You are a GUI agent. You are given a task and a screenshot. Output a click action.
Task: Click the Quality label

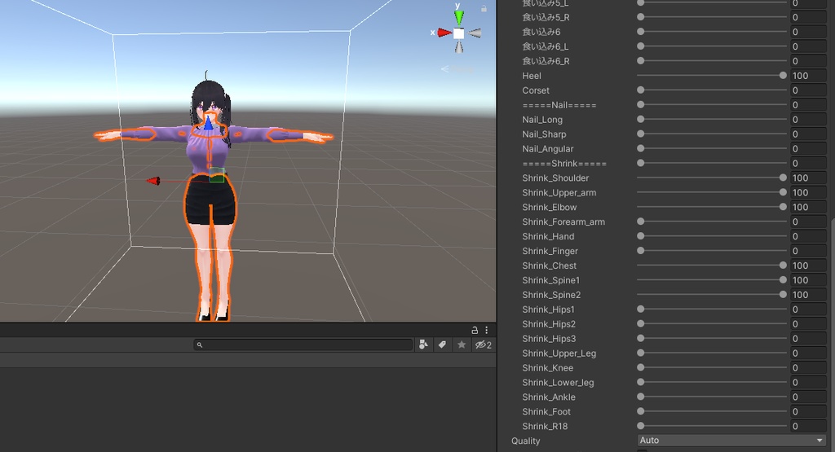[526, 441]
